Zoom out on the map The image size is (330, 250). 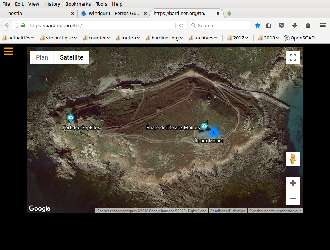tap(293, 198)
